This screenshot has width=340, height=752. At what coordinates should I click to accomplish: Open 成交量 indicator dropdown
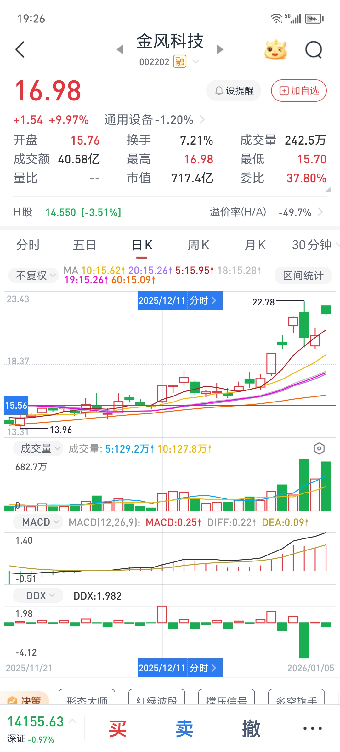tap(38, 448)
